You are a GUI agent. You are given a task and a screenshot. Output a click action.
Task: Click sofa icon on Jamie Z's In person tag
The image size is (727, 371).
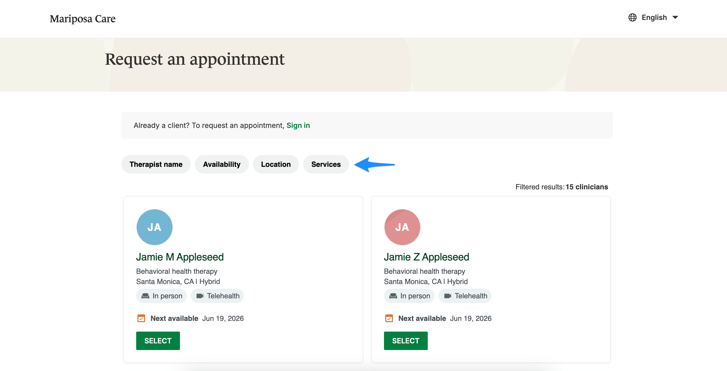coord(393,296)
